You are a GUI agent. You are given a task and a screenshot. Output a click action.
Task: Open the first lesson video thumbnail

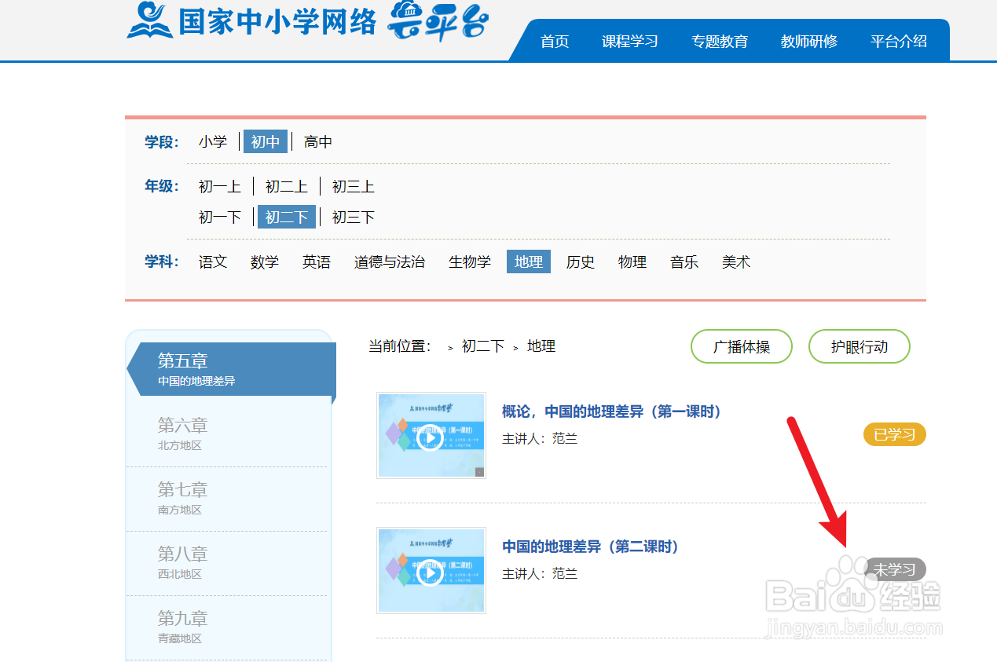click(x=431, y=436)
